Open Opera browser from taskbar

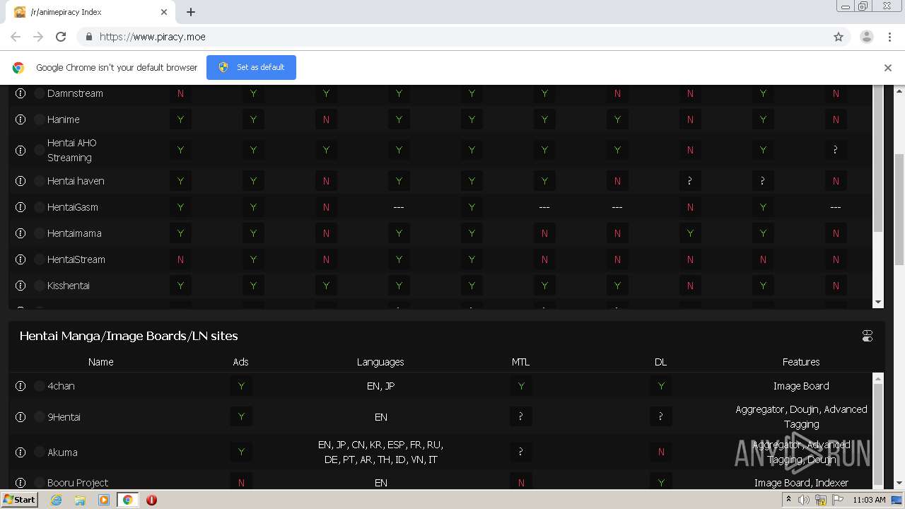tap(151, 500)
